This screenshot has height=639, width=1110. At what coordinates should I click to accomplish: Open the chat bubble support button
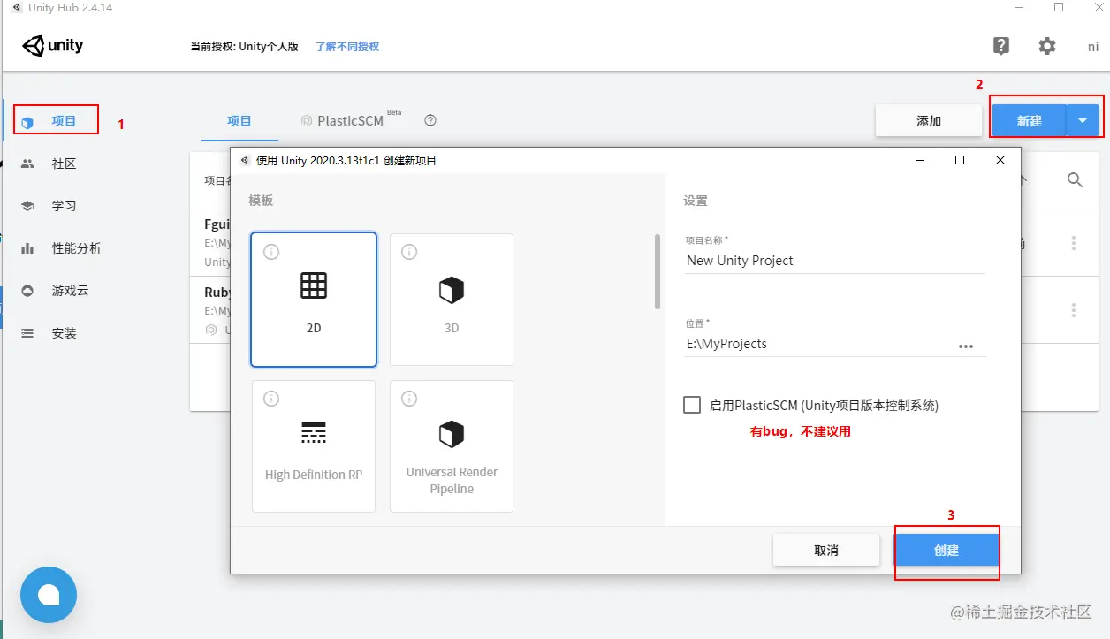pos(49,595)
